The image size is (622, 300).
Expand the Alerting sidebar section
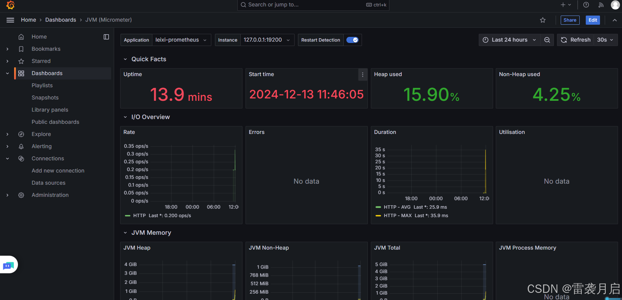coord(7,146)
